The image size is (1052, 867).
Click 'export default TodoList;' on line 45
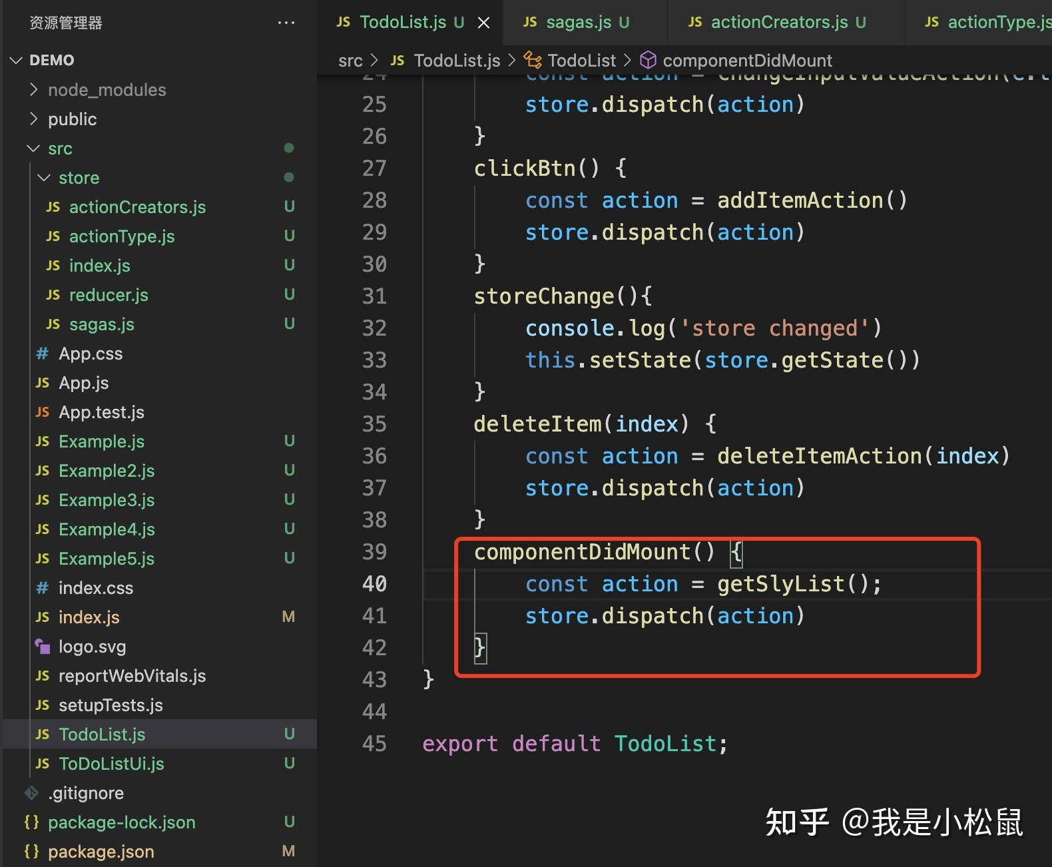[x=575, y=744]
